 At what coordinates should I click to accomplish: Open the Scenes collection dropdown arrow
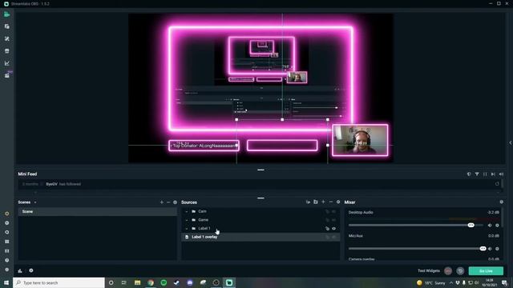click(x=35, y=202)
